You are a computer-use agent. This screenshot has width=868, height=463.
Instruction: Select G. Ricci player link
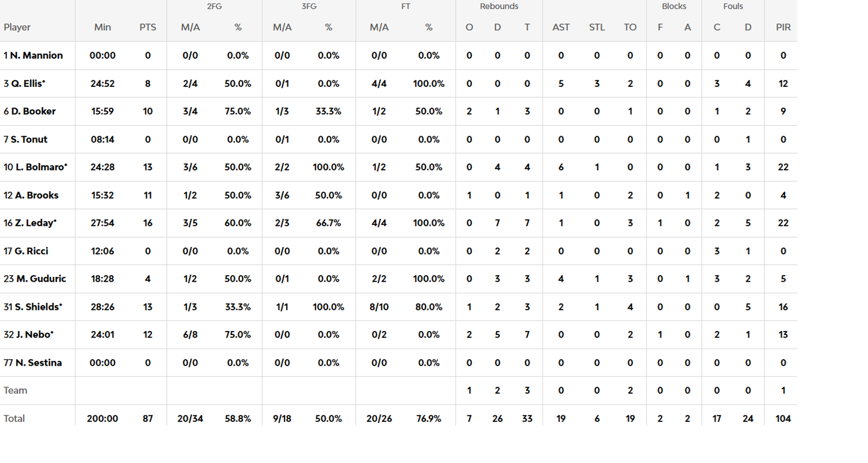point(31,251)
